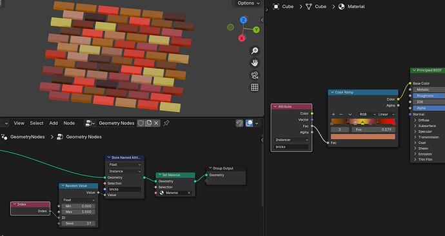Click the red X axis gizmo ball
The width and height of the screenshot is (445, 236).
(x=242, y=38)
